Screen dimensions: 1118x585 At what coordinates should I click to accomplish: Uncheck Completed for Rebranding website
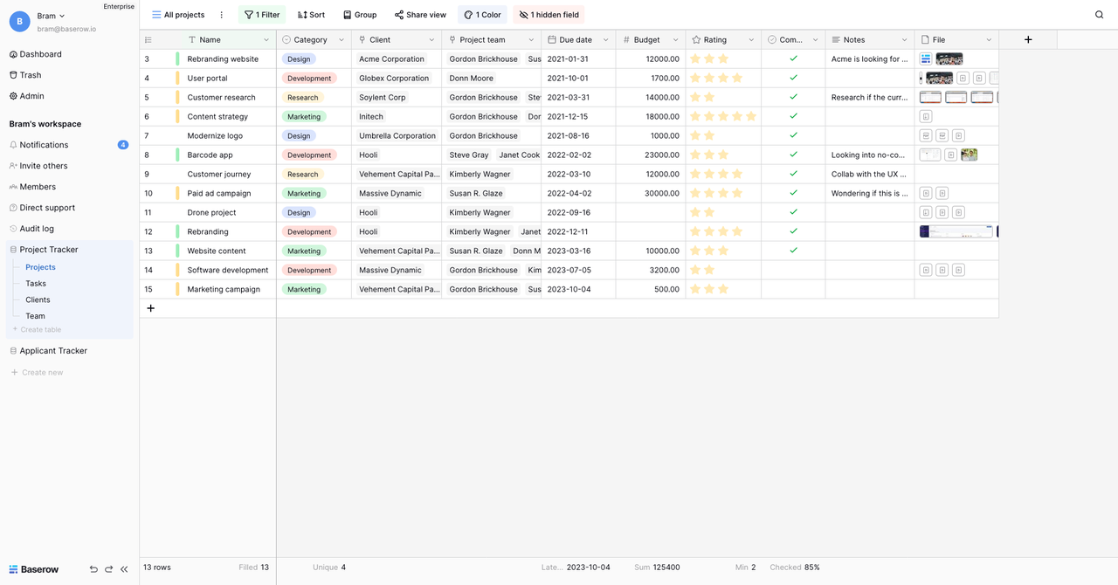point(793,58)
